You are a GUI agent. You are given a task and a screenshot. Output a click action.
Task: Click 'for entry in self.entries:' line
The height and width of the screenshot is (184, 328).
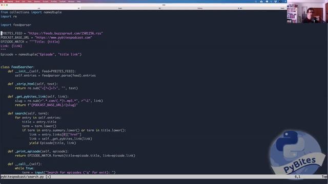coord(38,118)
